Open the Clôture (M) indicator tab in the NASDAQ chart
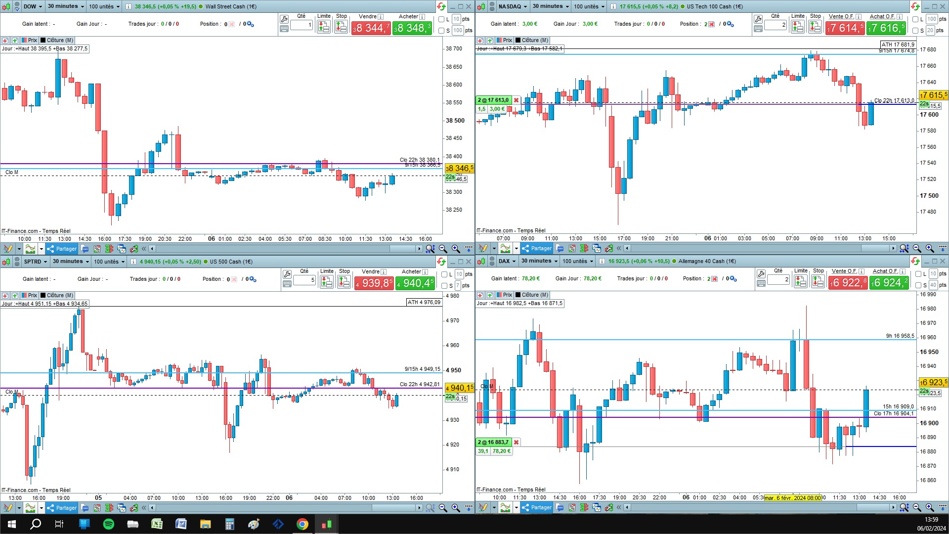Image resolution: width=949 pixels, height=534 pixels. coord(532,40)
